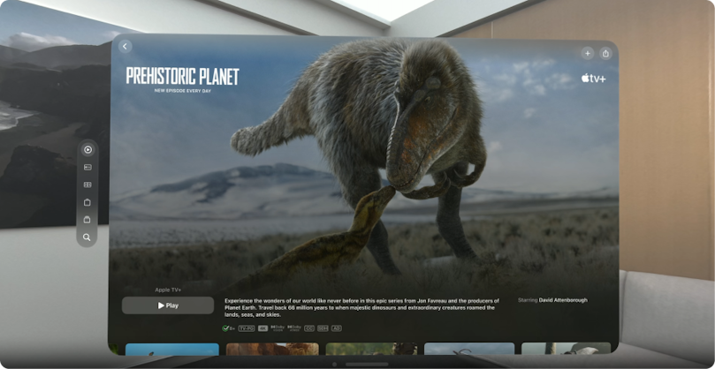Viewport: 715px width, 369px height.
Task: Click the Apple tv+ logo
Action: pos(593,79)
